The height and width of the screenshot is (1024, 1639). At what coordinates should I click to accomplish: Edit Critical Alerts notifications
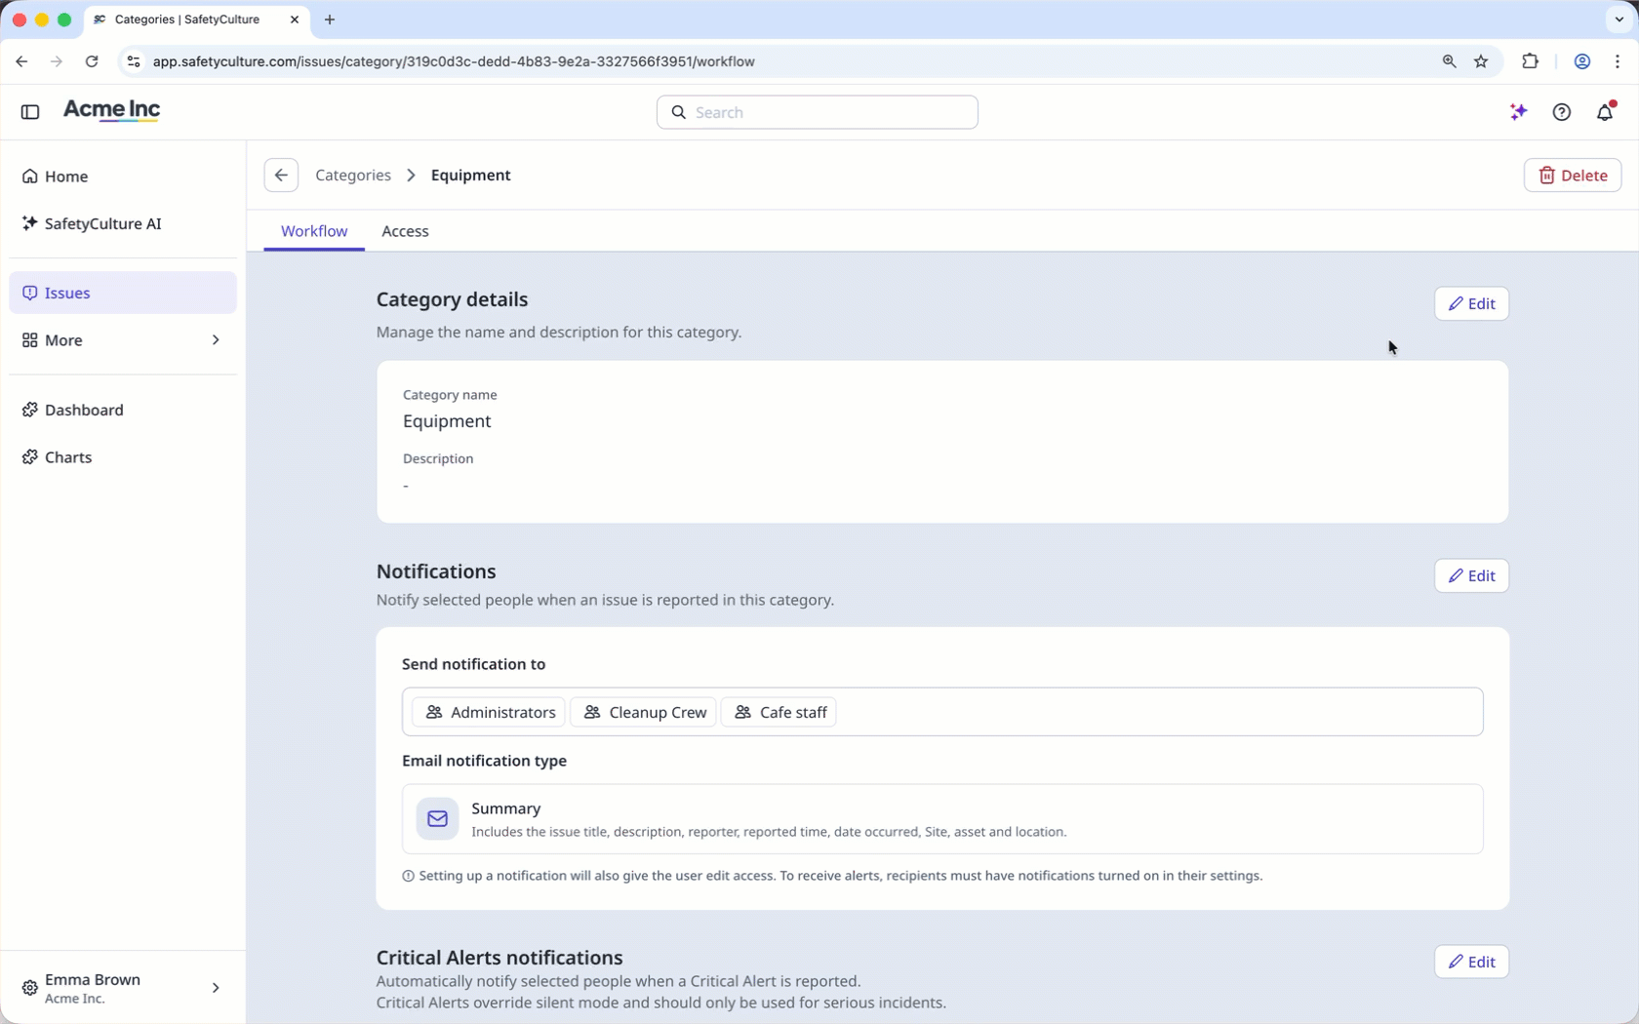point(1471,962)
